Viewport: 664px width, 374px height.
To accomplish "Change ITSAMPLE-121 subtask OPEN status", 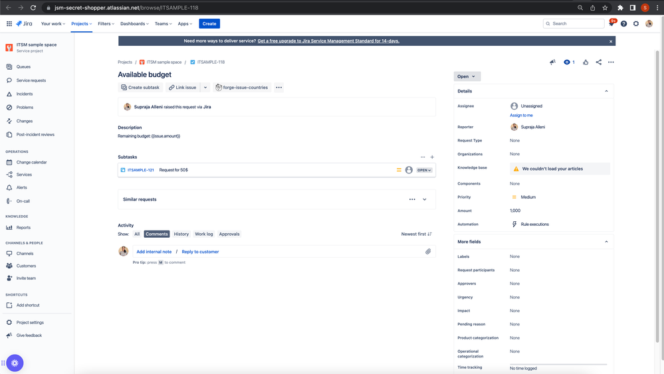I will pos(424,170).
